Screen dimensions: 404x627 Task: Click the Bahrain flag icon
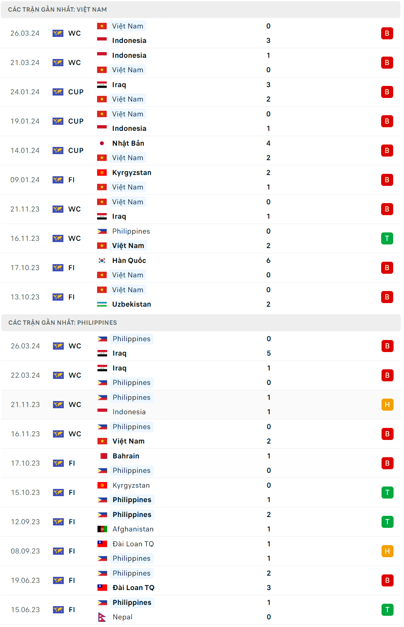tap(102, 456)
